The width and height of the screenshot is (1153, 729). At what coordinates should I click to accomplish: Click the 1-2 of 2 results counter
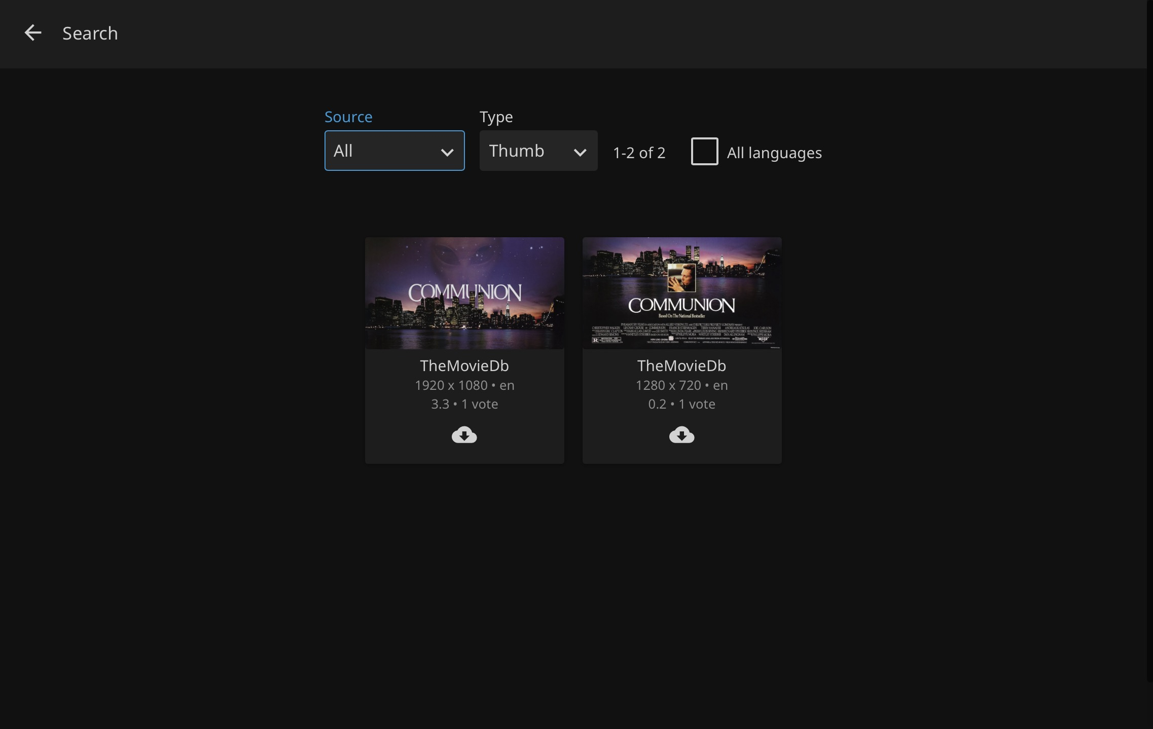[x=639, y=153]
